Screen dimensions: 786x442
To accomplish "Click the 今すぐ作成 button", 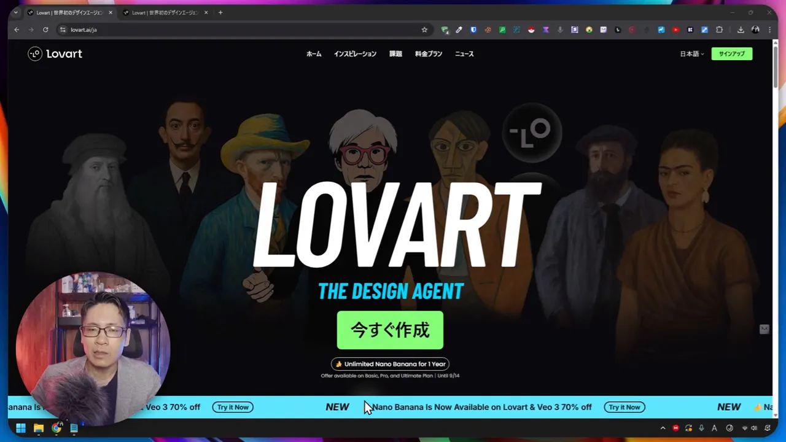I will click(x=390, y=330).
